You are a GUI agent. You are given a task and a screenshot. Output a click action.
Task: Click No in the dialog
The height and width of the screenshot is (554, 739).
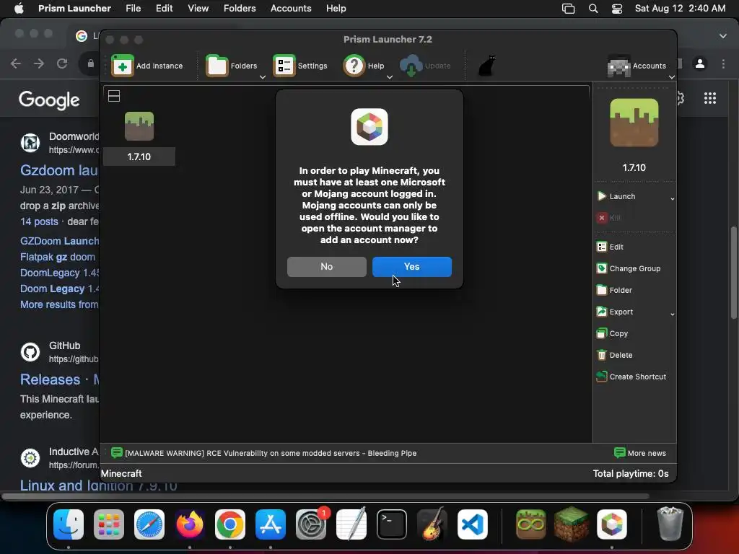[327, 267]
